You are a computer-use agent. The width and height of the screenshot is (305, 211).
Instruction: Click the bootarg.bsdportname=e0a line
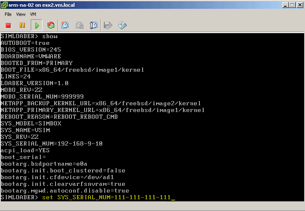(x=44, y=164)
